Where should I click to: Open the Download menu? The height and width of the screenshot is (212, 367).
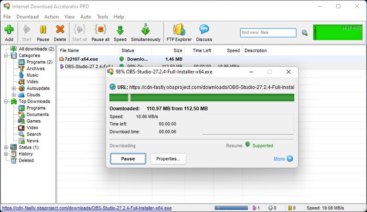pyautogui.click(x=27, y=17)
